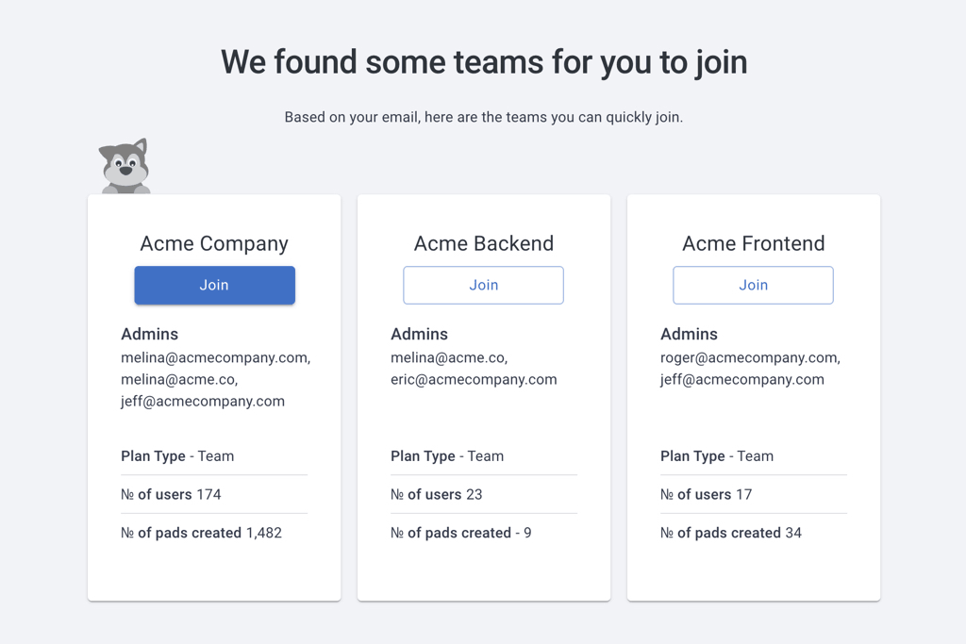Screen dimensions: 966x644
Task: Click Plan Type row in Acme Backend card
Action: 447,456
